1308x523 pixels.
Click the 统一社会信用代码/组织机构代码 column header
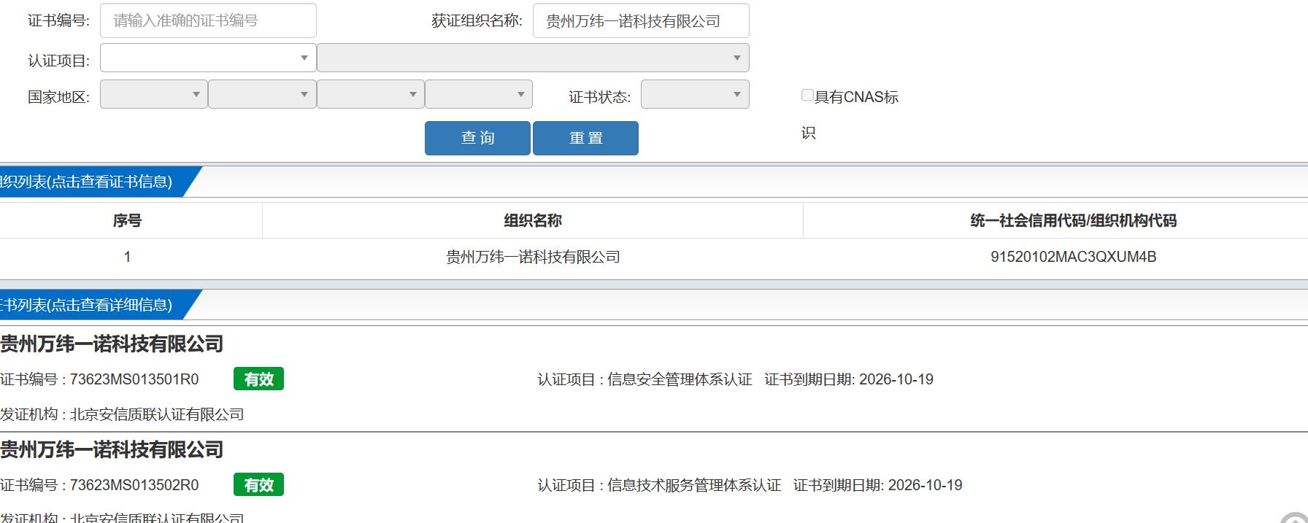pyautogui.click(x=1073, y=220)
